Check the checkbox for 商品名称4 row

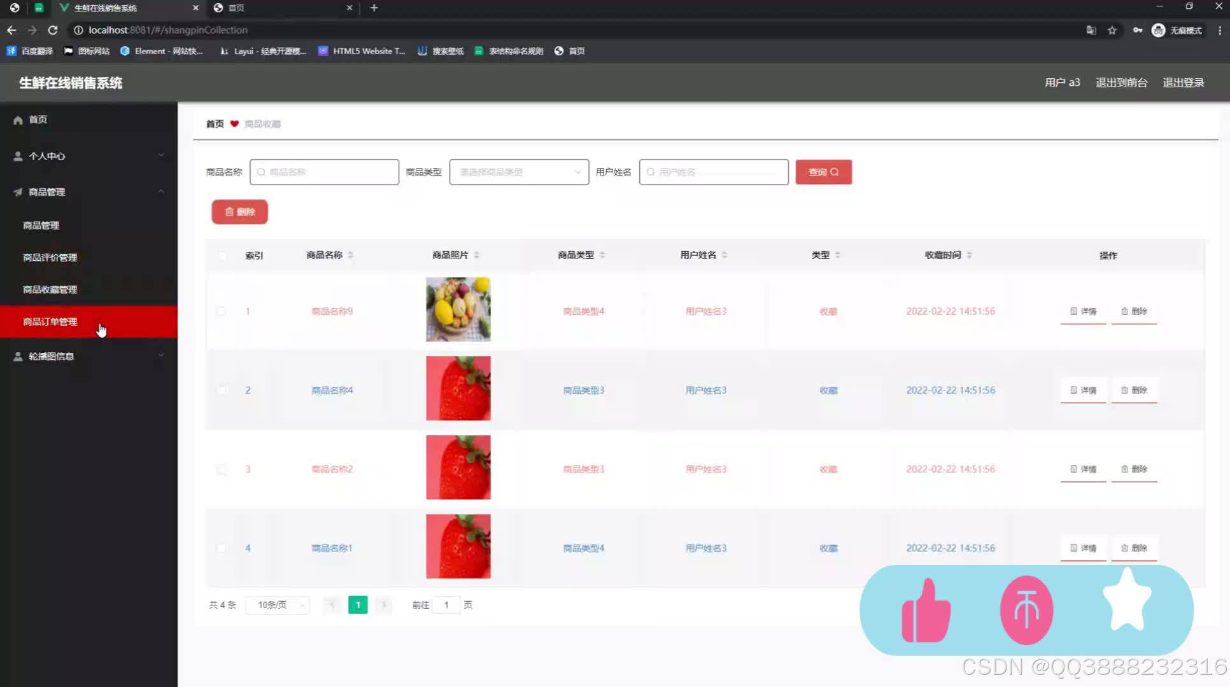click(x=222, y=390)
